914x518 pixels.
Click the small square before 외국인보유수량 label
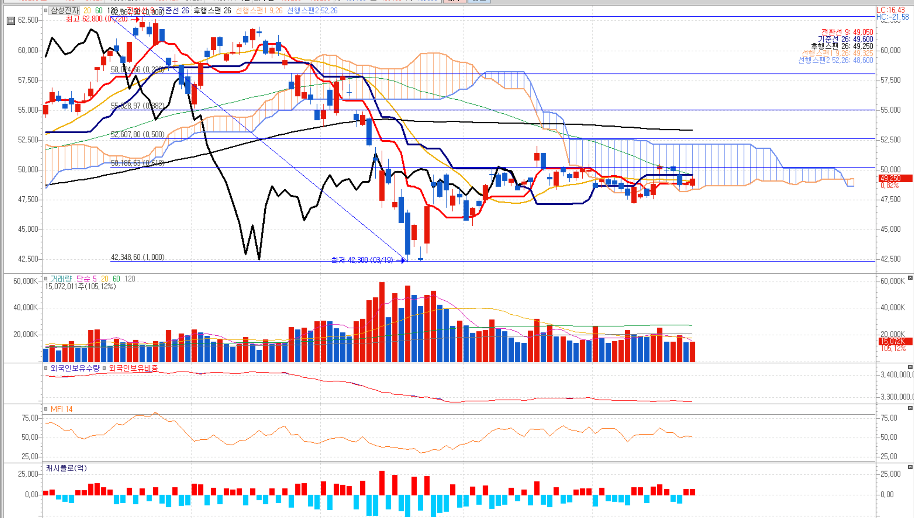click(x=46, y=368)
